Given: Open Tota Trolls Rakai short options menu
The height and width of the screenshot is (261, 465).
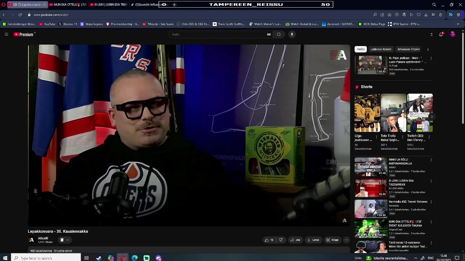Looking at the screenshot, I should [403, 137].
